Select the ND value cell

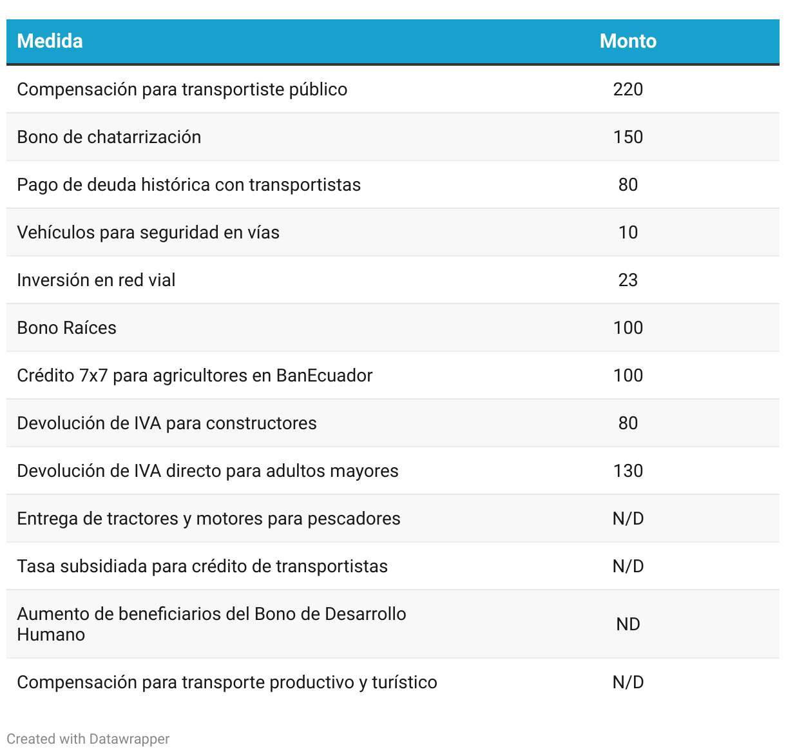[628, 624]
